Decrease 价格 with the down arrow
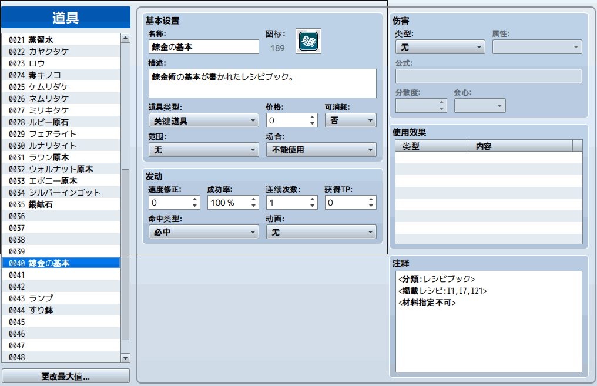 pyautogui.click(x=312, y=124)
